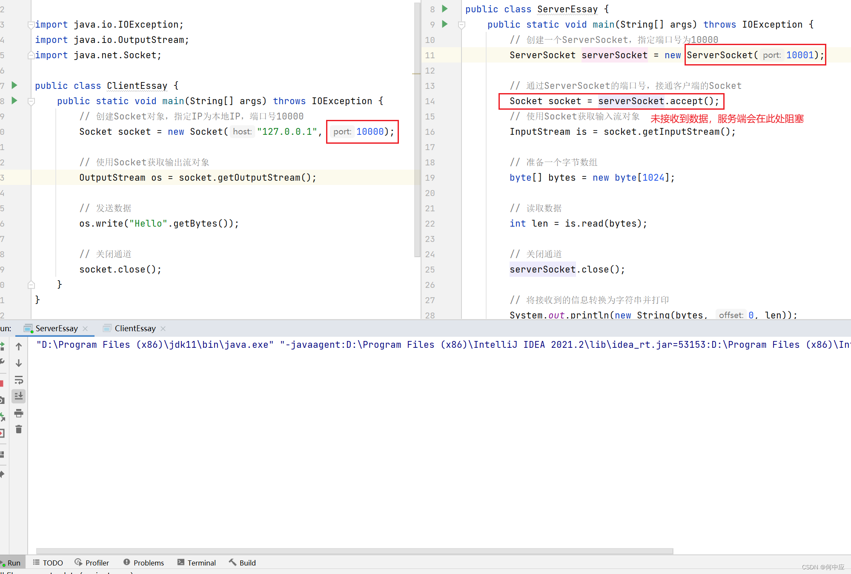Click the console horizontal scrollbar
Screen dimensions: 851x574
click(x=354, y=551)
